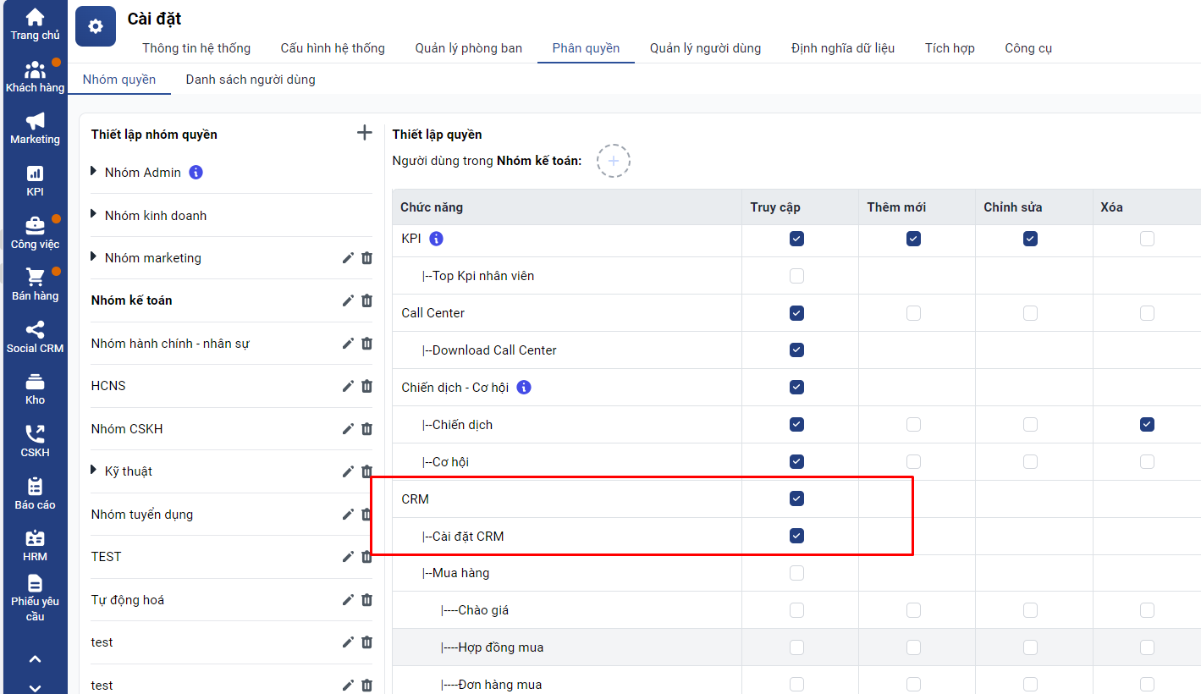
Task: Expand the Kỹ thuật group tree
Action: click(x=94, y=471)
